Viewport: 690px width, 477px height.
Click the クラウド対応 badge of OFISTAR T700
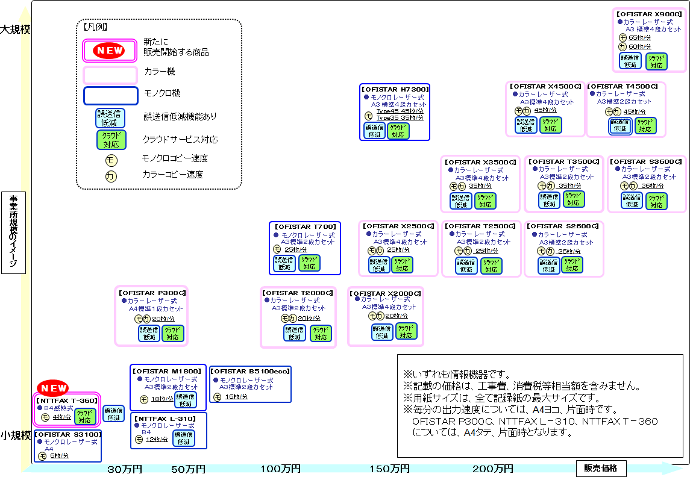(x=309, y=263)
